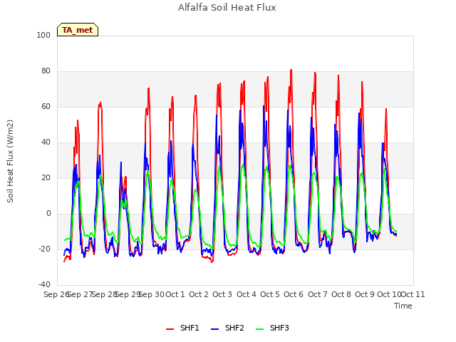Click the y-axis tick label -20

click(x=44, y=249)
